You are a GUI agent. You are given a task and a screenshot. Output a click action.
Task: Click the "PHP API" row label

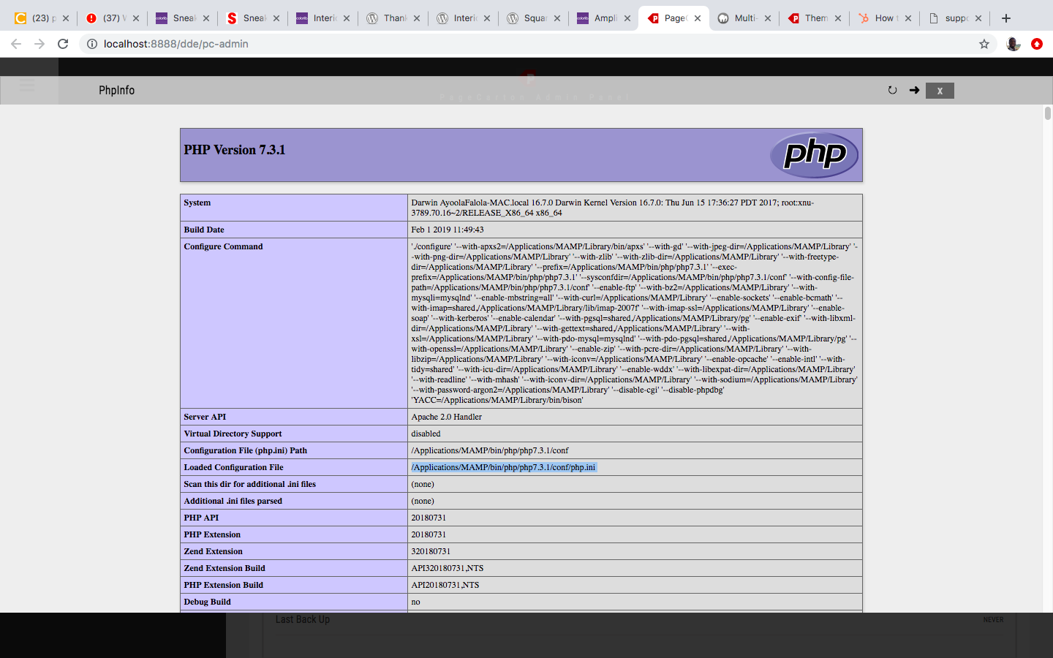click(x=201, y=518)
